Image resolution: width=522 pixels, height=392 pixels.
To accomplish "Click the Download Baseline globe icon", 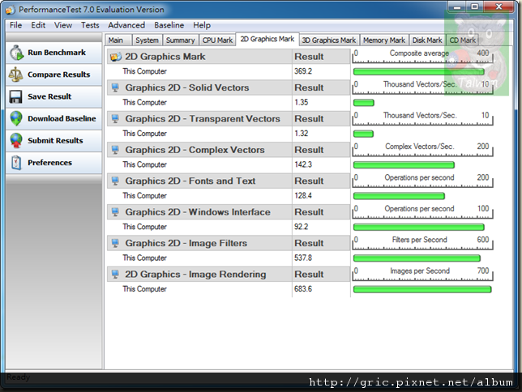I will tap(16, 118).
